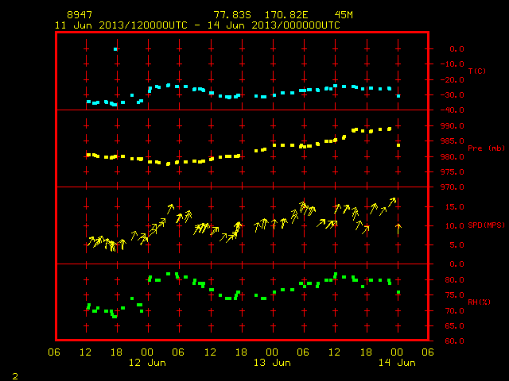The width and height of the screenshot is (509, 381).
Task: Click the Pre (mb) axis label
Action: [486, 148]
